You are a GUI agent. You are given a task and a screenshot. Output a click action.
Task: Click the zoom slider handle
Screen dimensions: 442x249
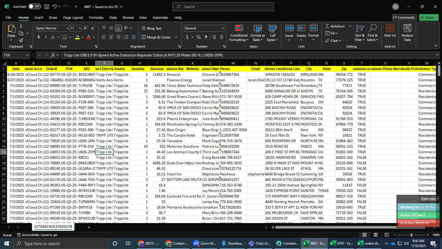point(411,235)
